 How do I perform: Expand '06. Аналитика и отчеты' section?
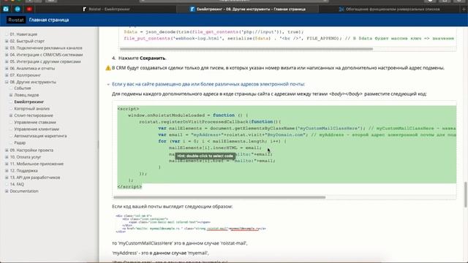7,69
